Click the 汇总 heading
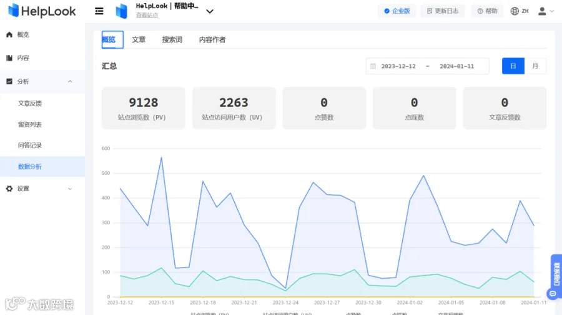This screenshot has height=315, width=562. coord(109,66)
